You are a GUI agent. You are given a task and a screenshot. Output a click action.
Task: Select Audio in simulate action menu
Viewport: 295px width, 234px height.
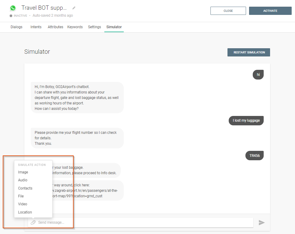pos(23,180)
